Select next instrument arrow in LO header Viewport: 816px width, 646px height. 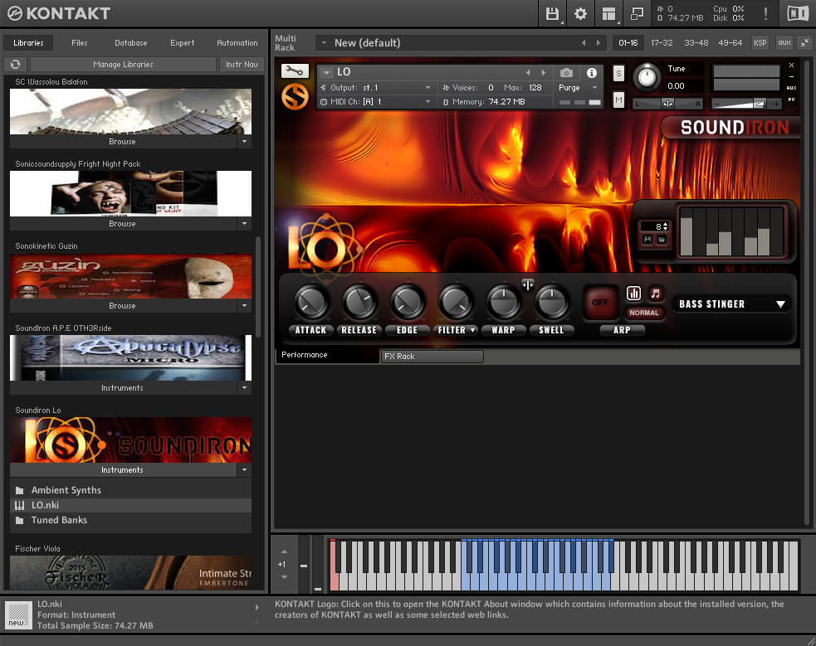coord(543,72)
